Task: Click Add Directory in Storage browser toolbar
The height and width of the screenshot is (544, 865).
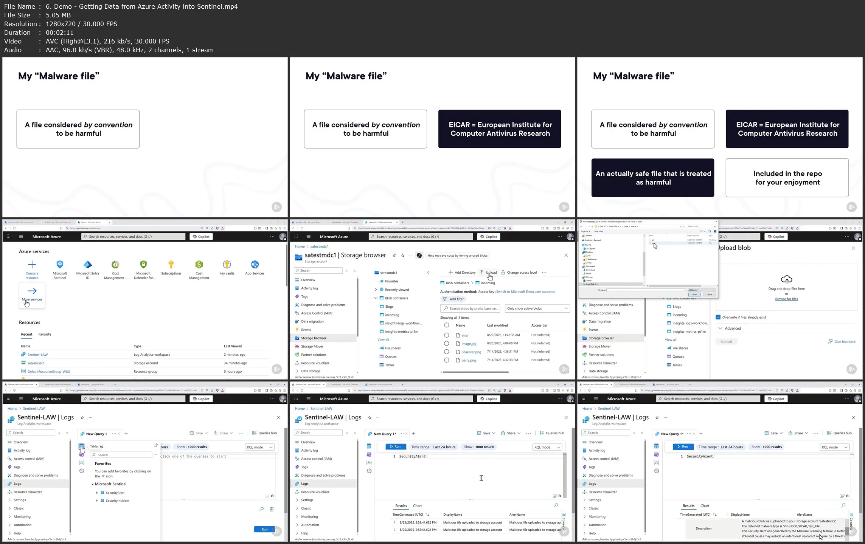Action: (462, 273)
